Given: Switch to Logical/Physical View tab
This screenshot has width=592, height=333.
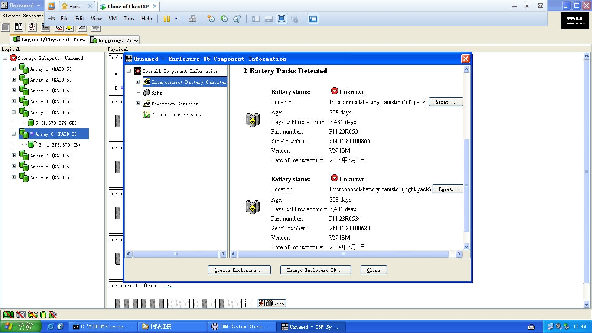Looking at the screenshot, I should click(49, 39).
